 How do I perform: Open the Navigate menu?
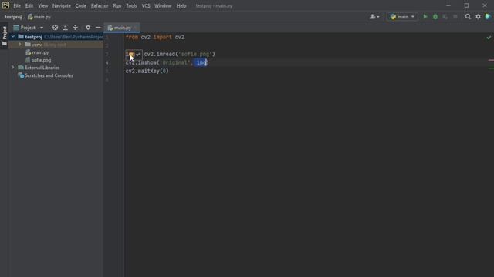[62, 5]
